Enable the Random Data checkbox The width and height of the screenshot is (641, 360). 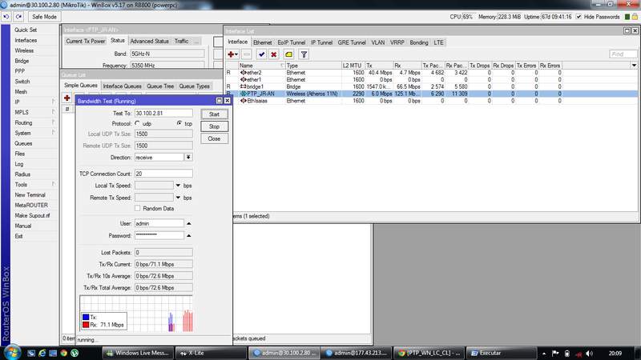139,208
